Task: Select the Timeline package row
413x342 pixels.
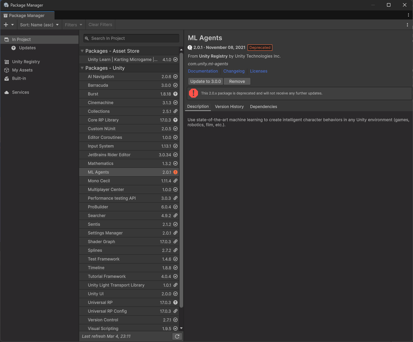Action: (x=129, y=268)
